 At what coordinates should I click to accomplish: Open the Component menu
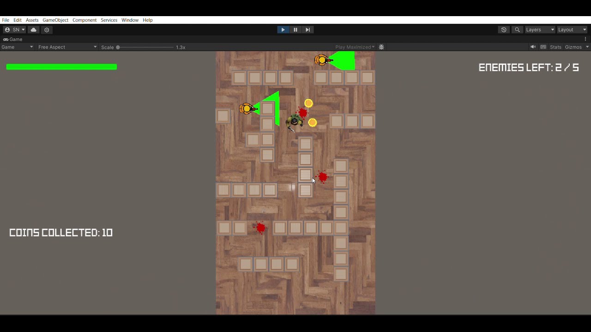[84, 20]
